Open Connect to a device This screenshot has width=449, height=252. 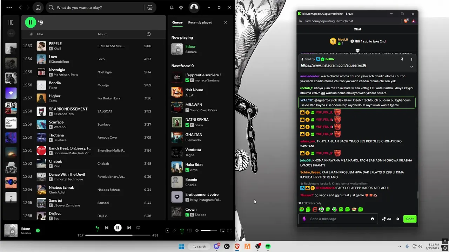[x=189, y=231]
